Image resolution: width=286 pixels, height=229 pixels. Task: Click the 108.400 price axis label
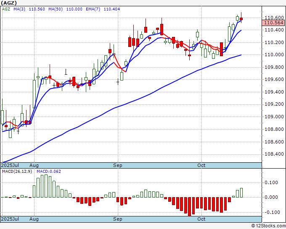(274, 154)
